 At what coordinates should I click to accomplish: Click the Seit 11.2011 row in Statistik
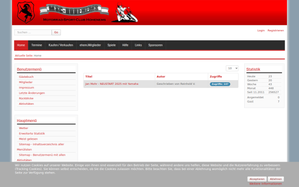(264, 92)
